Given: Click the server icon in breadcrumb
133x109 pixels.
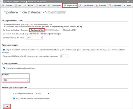Looking at the screenshot, I should [x=5, y=2].
